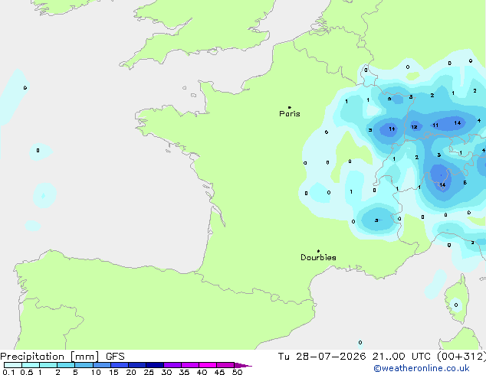Pick the 1–2 mm legend color
486x375 pixels.
pos(48,365)
